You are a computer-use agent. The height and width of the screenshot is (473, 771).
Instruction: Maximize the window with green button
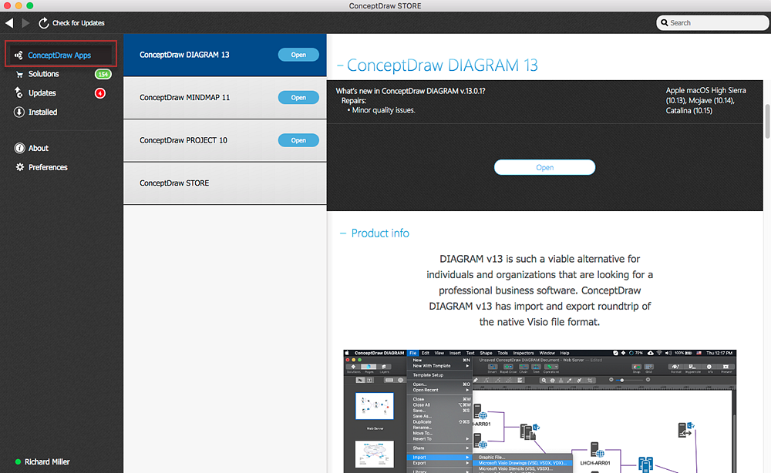(29, 5)
